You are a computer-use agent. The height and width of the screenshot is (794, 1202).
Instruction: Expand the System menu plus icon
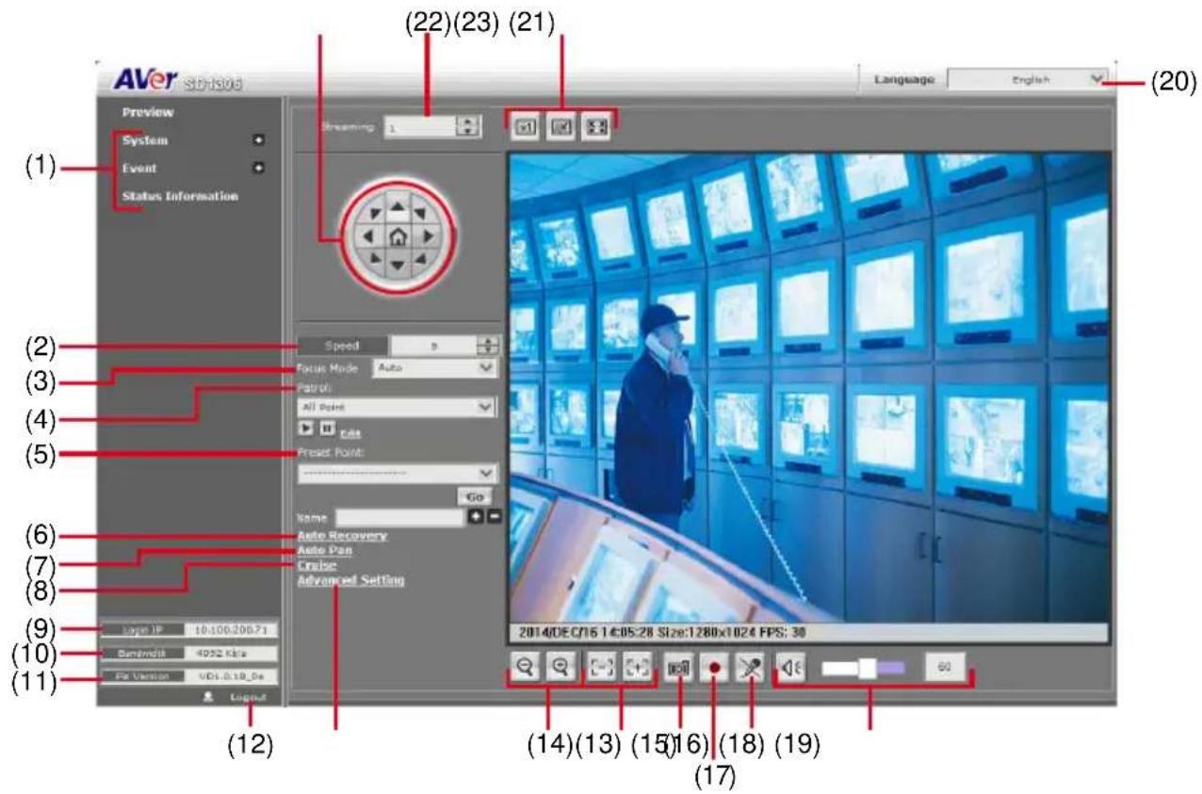(x=259, y=141)
